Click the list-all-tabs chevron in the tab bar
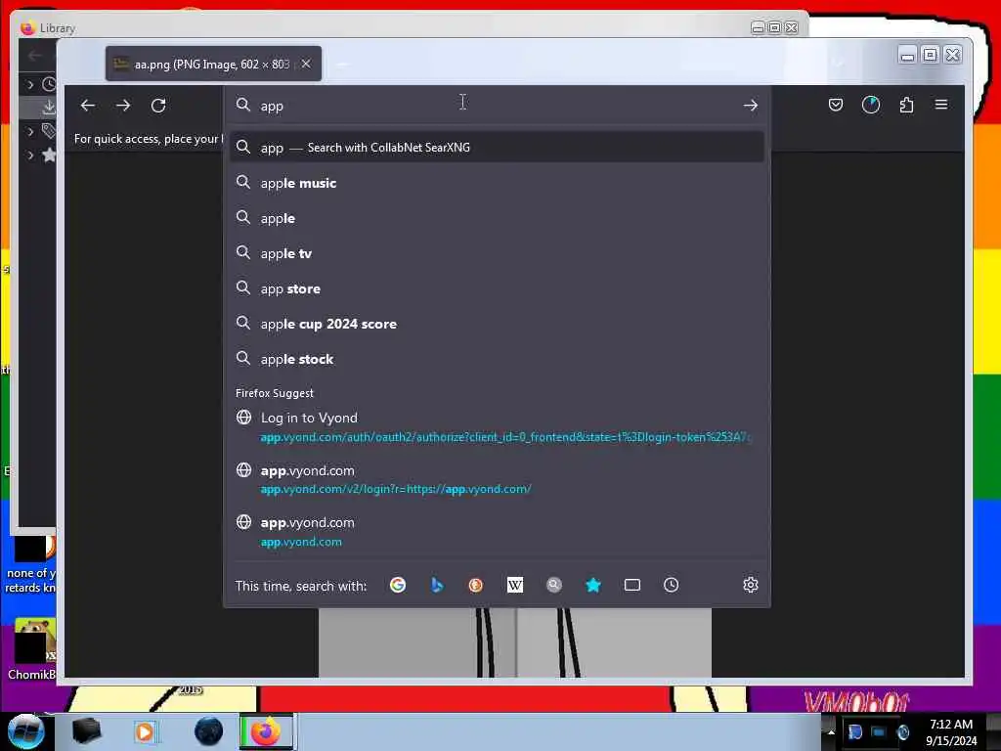1001x751 pixels. 838,63
